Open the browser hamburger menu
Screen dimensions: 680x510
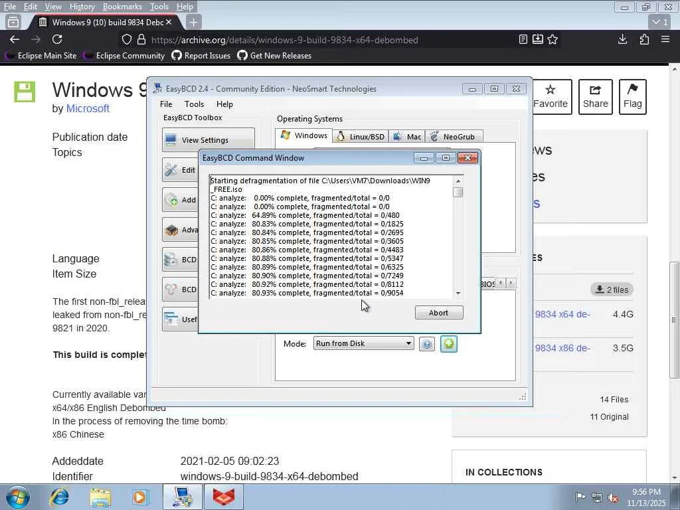click(665, 39)
